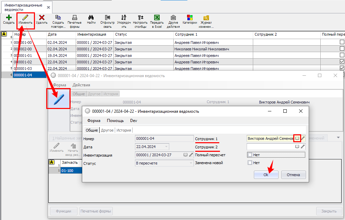
Task: Expand the Статус dropdown showing В пересчете
Action: (191, 163)
